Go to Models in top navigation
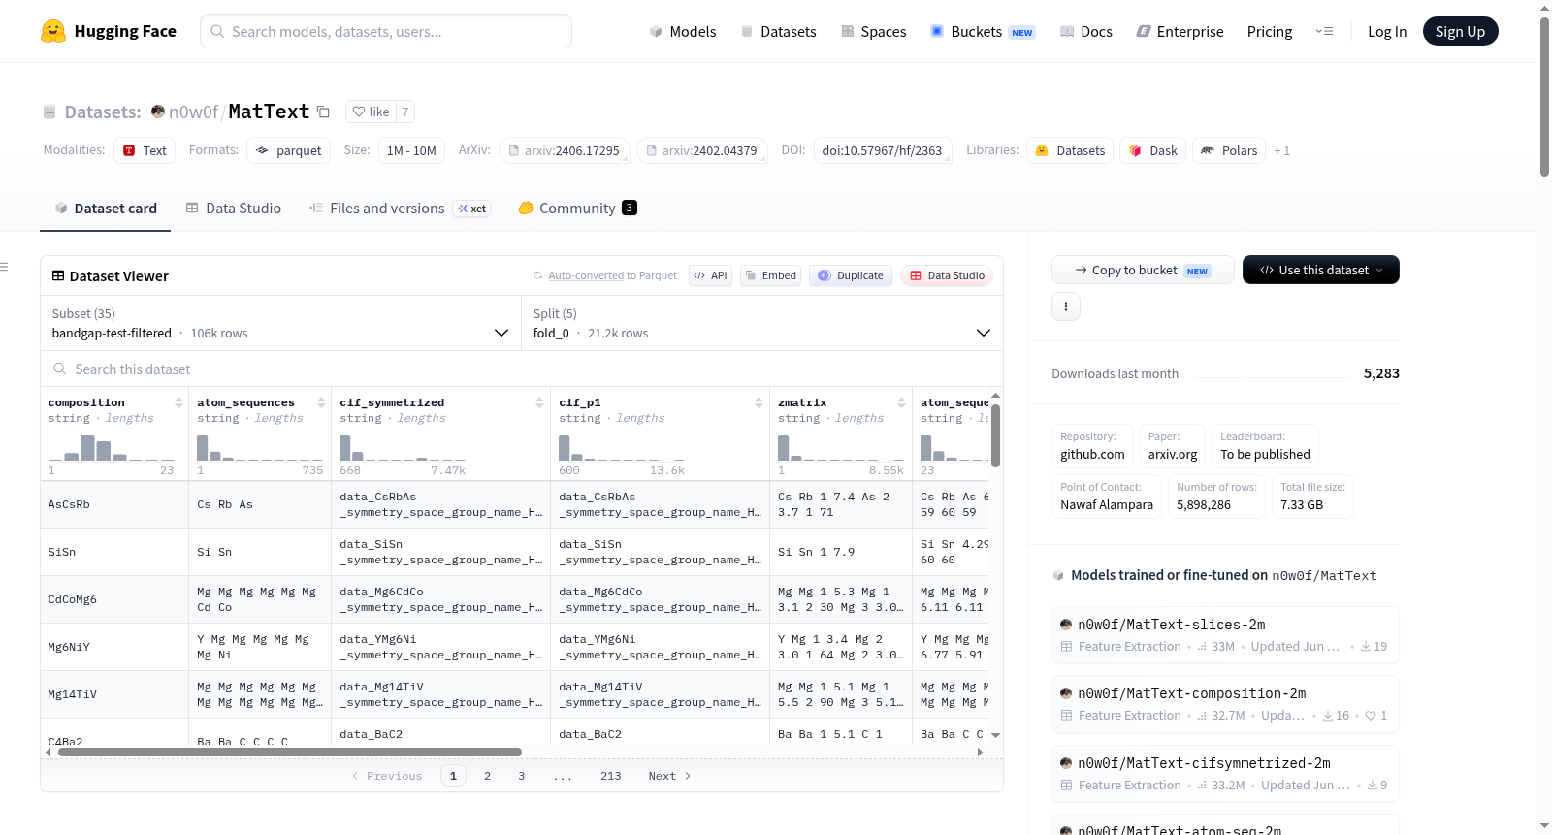Image resolution: width=1552 pixels, height=835 pixels. pos(683,31)
